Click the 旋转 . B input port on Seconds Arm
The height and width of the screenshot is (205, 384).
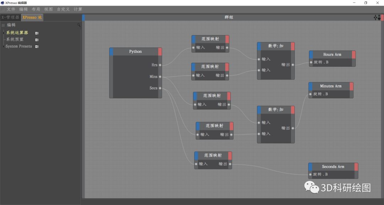coord(310,175)
